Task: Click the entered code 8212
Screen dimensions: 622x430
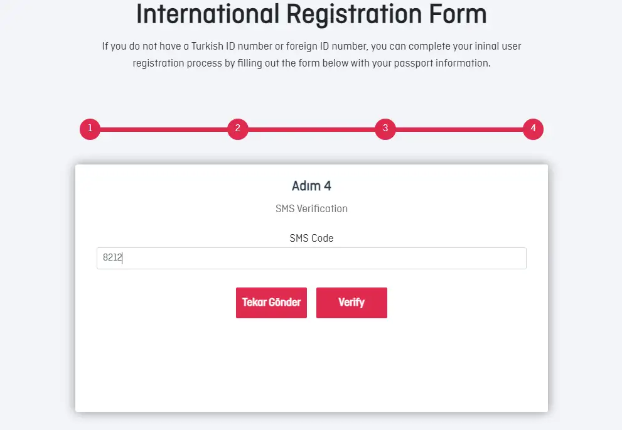Action: pos(111,258)
